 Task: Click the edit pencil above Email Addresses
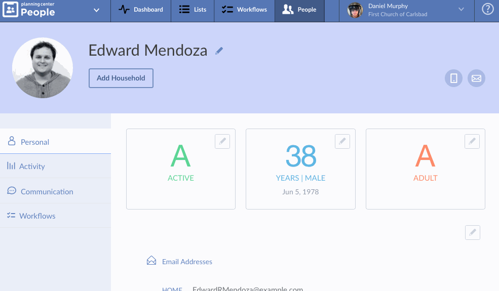[x=472, y=232]
